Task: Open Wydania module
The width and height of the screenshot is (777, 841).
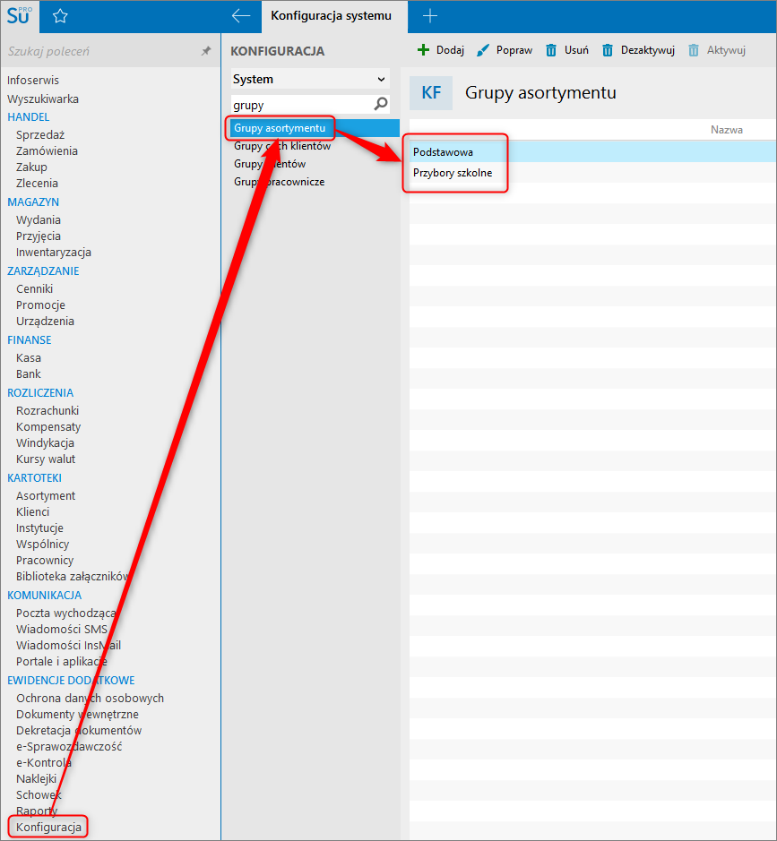Action: [x=39, y=220]
